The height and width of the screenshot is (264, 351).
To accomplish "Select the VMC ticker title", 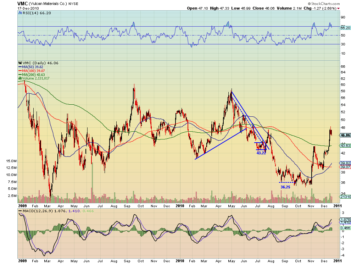I will click(x=23, y=4).
